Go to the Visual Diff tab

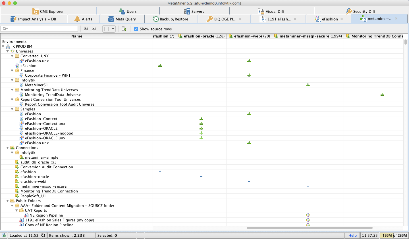[x=271, y=11]
